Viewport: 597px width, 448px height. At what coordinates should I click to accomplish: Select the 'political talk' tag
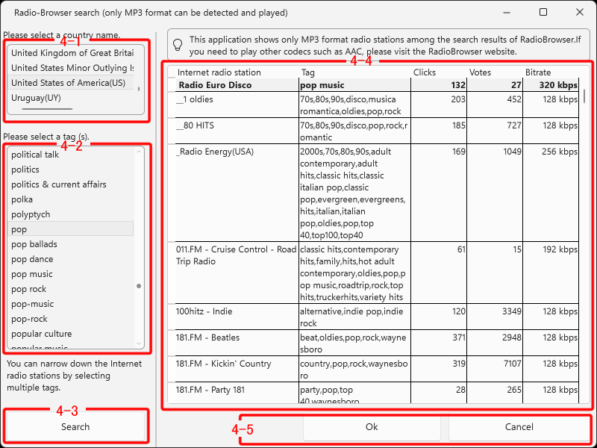point(35,155)
